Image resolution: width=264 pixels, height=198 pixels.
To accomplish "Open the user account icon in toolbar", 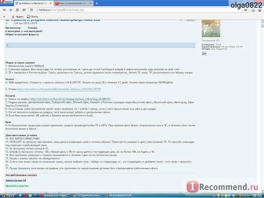I will (x=260, y=10).
